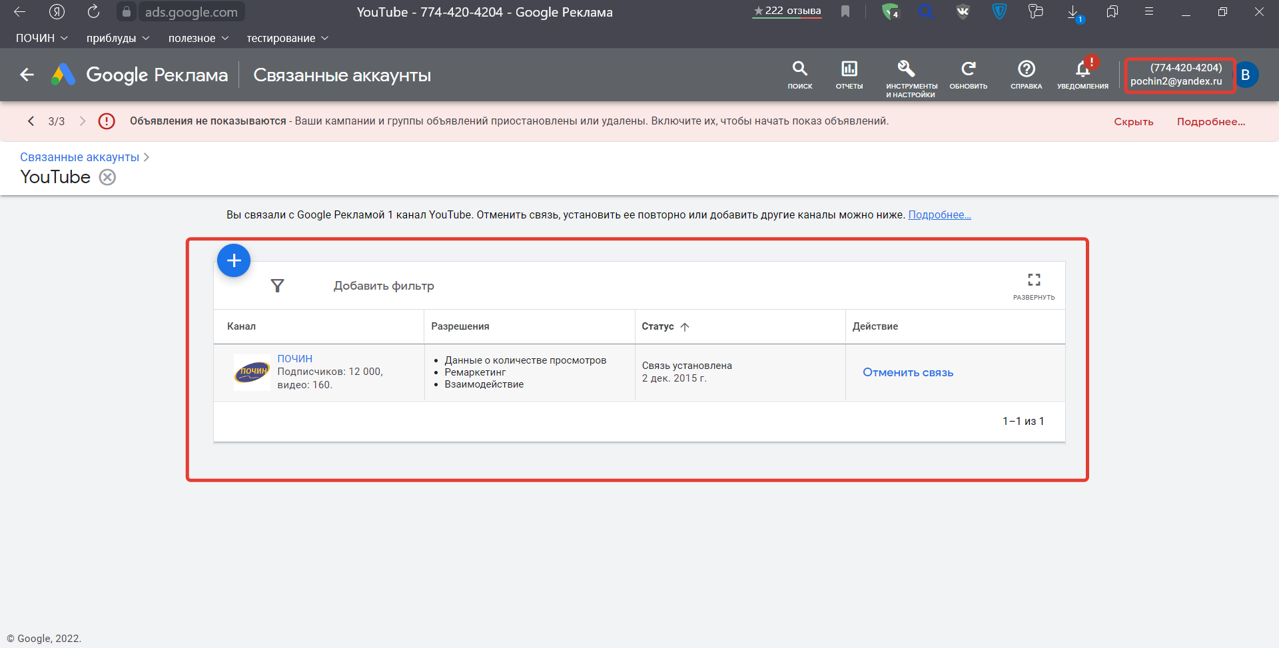The image size is (1279, 648).
Task: Click the blue B profile avatar
Action: coord(1246,75)
